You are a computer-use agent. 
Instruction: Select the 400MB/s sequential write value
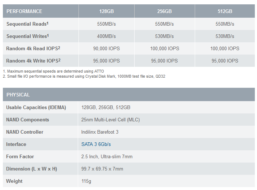(107, 36)
